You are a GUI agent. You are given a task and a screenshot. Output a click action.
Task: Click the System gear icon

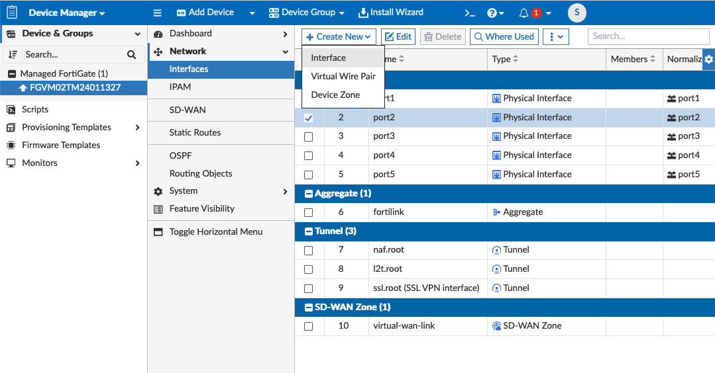[158, 192]
